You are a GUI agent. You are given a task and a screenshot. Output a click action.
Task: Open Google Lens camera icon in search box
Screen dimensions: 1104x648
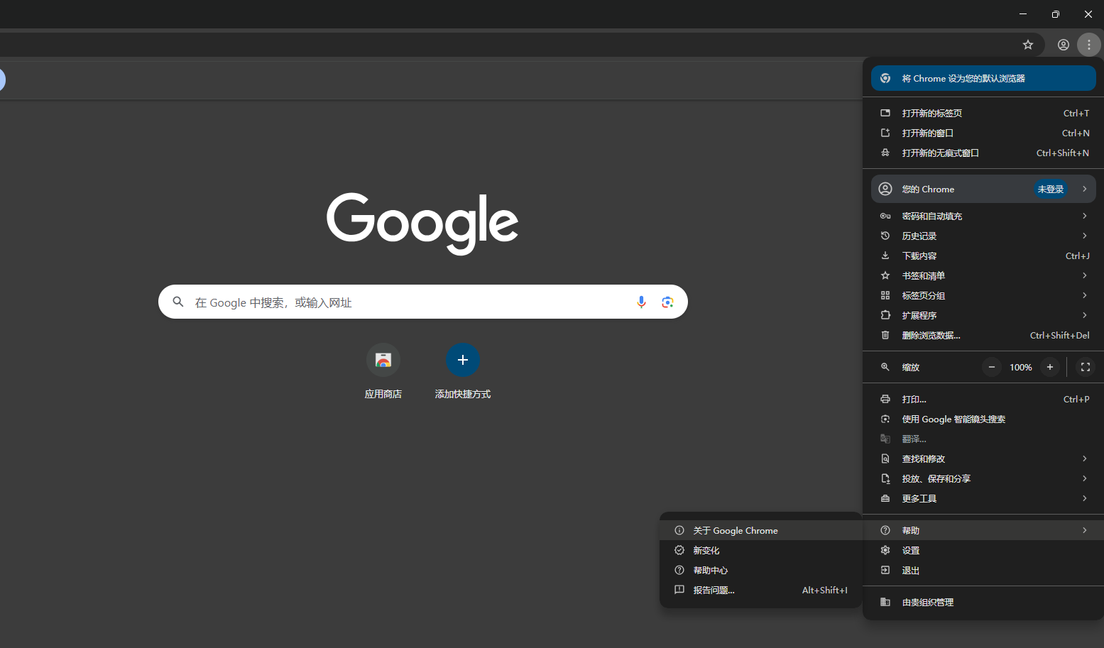[667, 302]
